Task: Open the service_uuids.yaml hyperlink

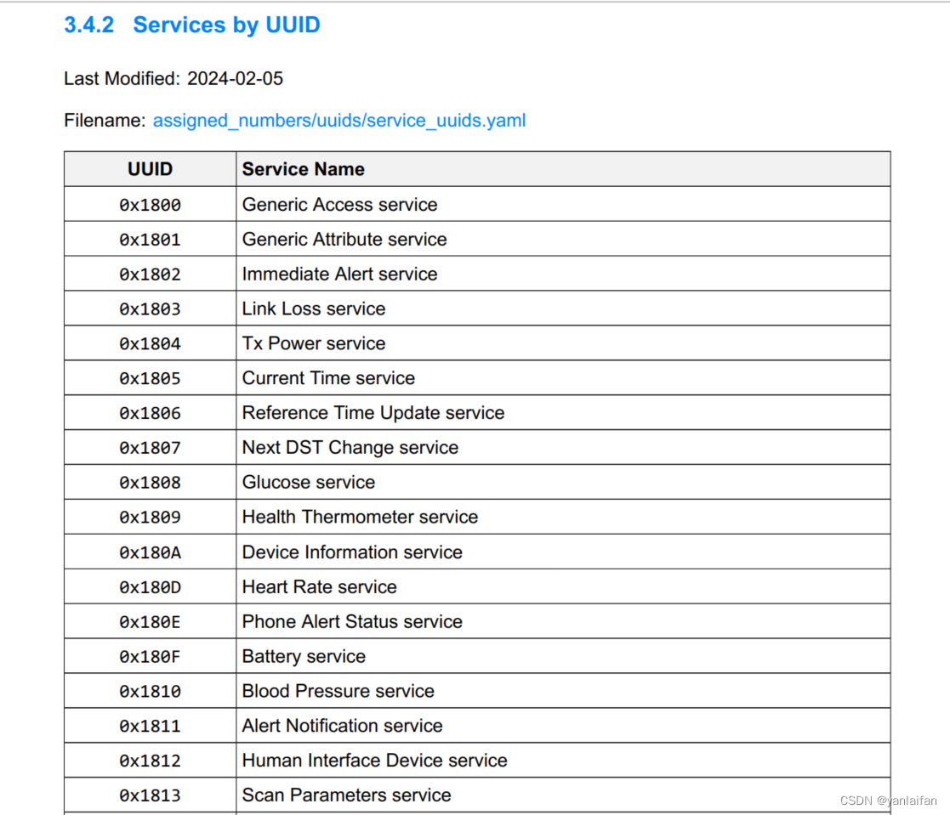Action: point(339,121)
